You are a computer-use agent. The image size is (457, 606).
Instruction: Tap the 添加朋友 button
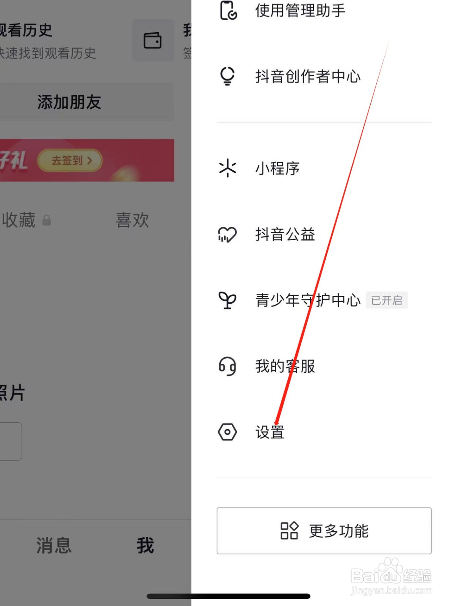point(69,102)
